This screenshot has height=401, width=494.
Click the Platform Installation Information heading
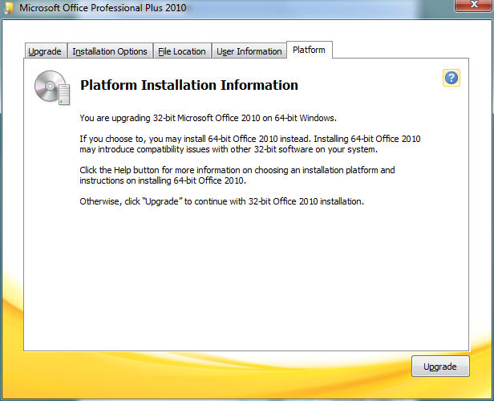coord(189,85)
